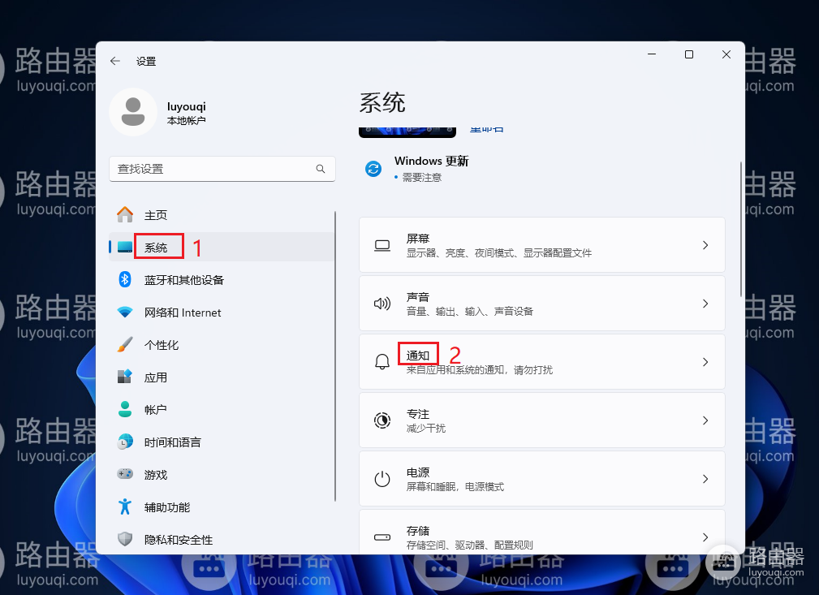The width and height of the screenshot is (819, 595).
Task: Open Windows 更新 status link
Action: 432,161
